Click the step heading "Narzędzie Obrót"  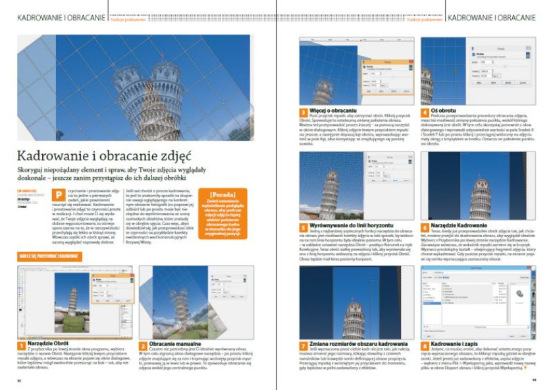pyautogui.click(x=48, y=343)
